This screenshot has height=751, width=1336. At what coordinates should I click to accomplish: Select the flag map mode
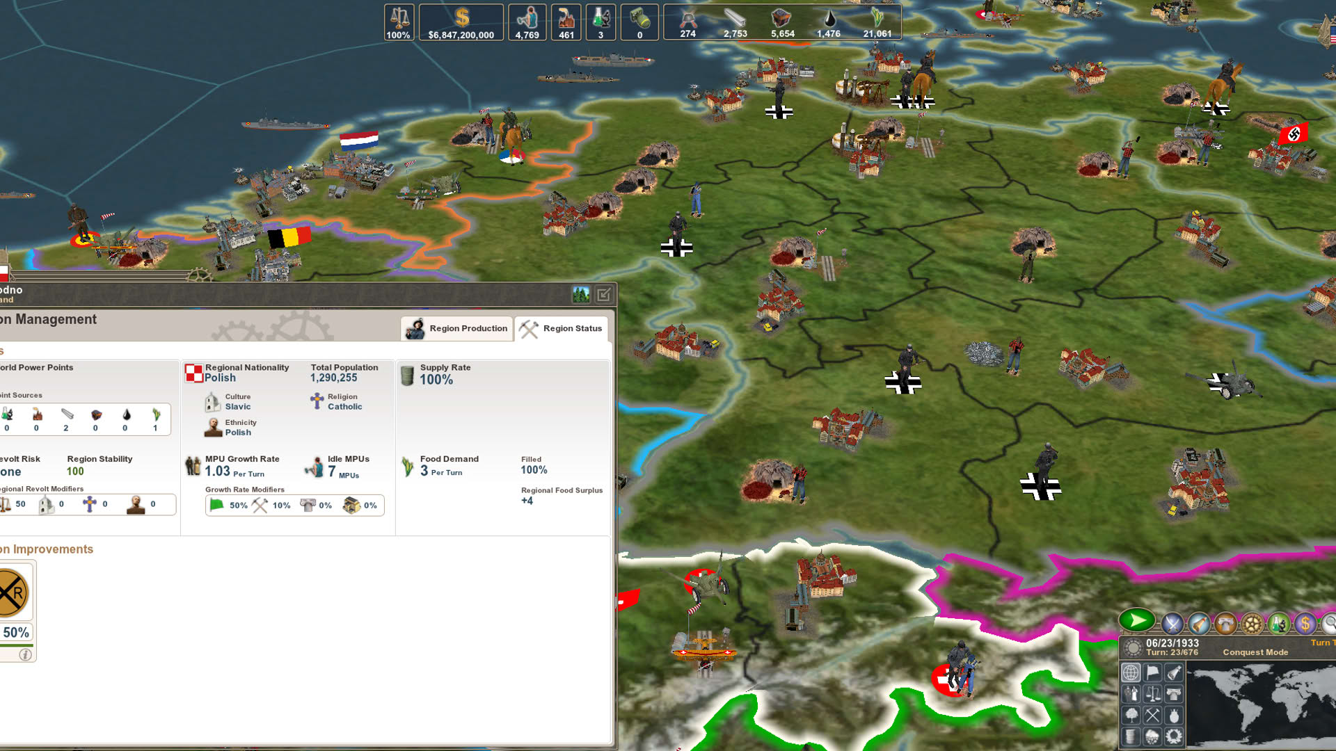tap(1152, 672)
